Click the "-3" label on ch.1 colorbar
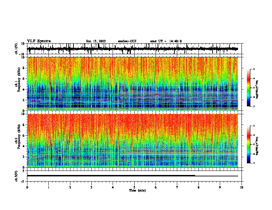Viewport: 272px width, 210px height. coord(253,69)
